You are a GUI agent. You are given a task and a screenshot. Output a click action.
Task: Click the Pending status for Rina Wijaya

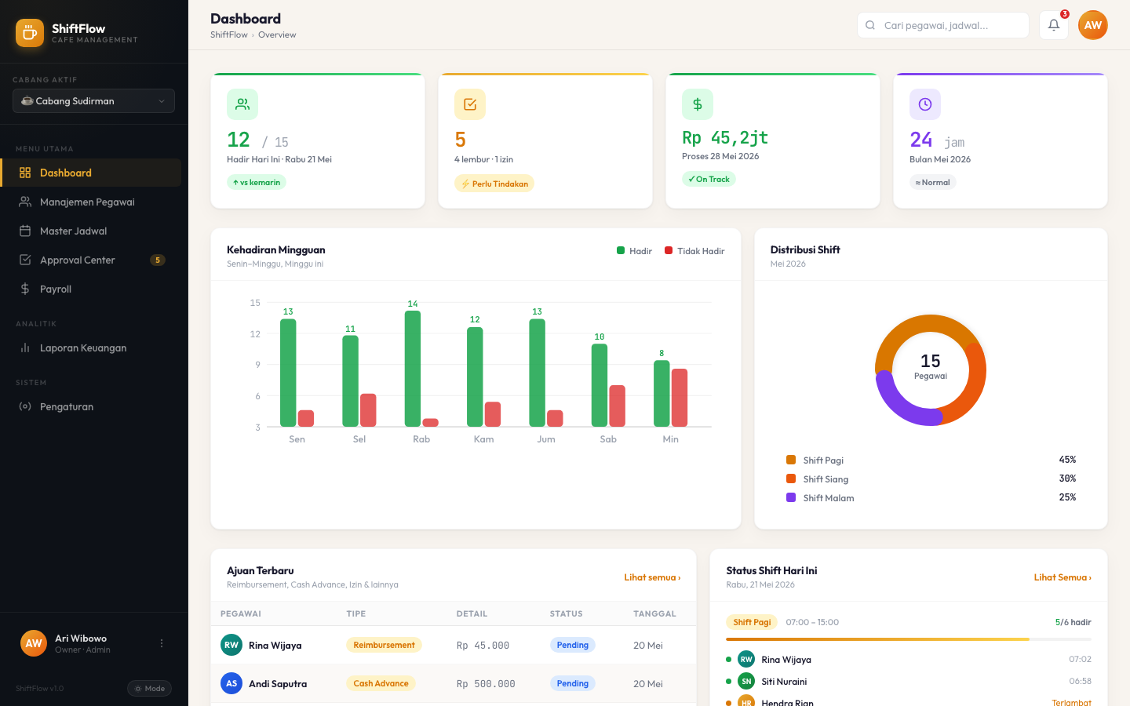pos(573,645)
